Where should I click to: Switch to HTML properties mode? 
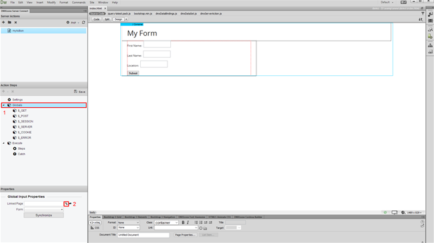tap(95, 222)
